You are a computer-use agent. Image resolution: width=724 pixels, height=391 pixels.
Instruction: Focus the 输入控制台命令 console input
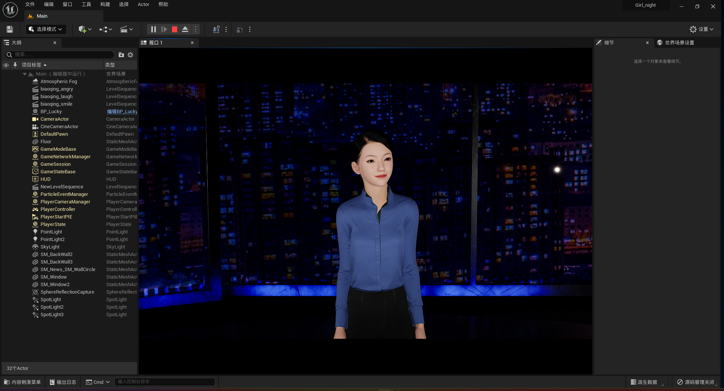point(164,382)
